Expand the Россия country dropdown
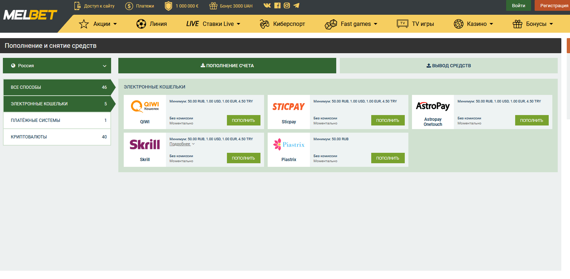This screenshot has height=279, width=570. coord(57,66)
